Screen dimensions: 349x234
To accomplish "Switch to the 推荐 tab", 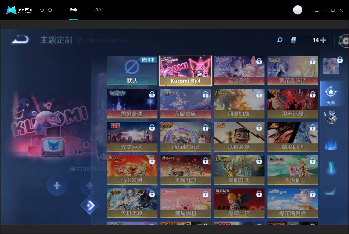I will (73, 10).
